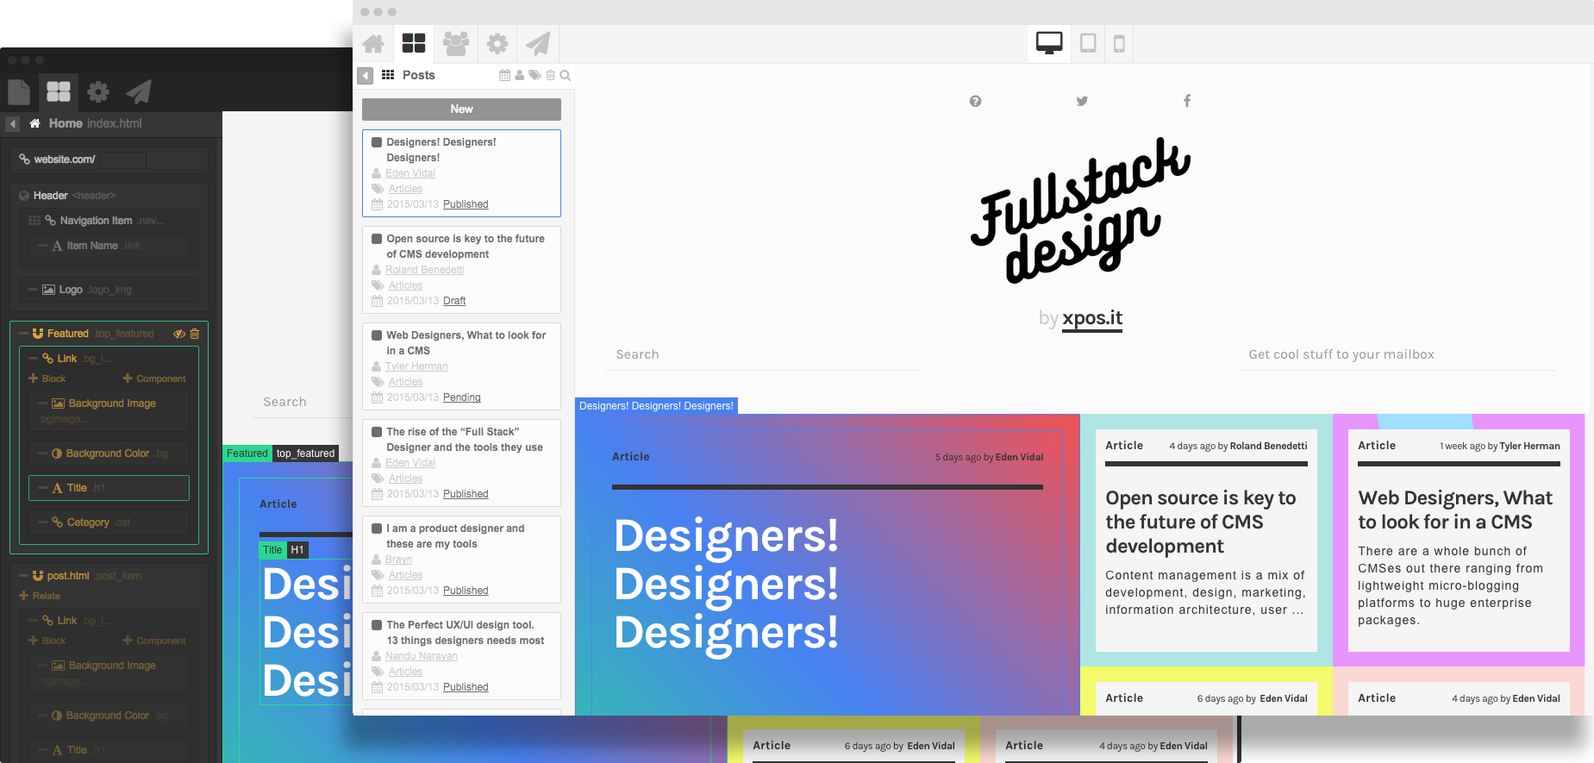Create a post with the New button

coord(461,109)
